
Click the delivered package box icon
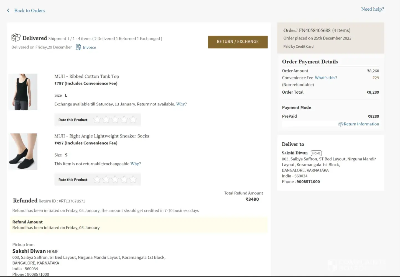[x=16, y=37]
